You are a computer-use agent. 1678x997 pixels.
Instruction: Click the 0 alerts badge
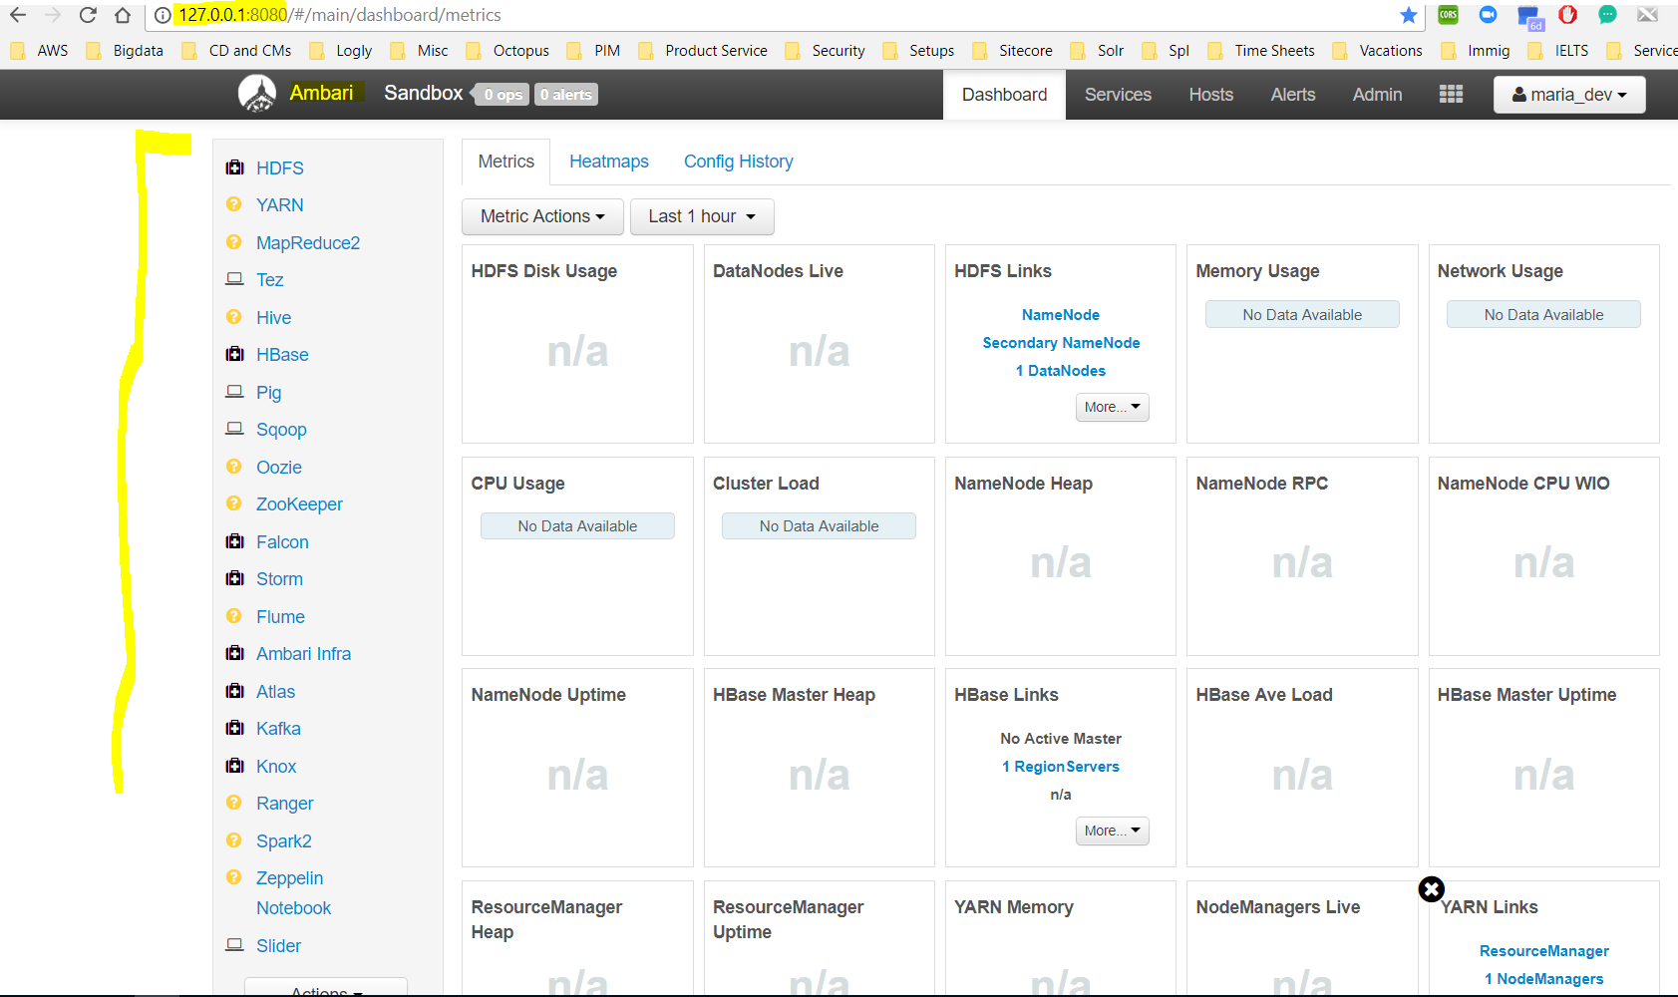[566, 95]
